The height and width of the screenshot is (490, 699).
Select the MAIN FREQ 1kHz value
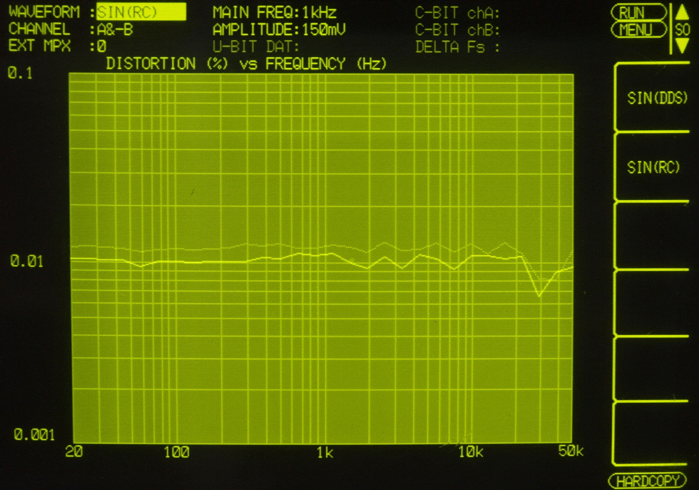[x=319, y=13]
